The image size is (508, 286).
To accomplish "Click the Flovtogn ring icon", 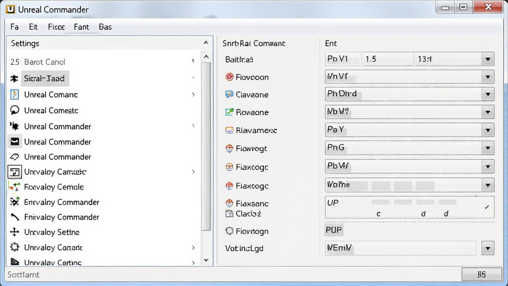I will 229,231.
